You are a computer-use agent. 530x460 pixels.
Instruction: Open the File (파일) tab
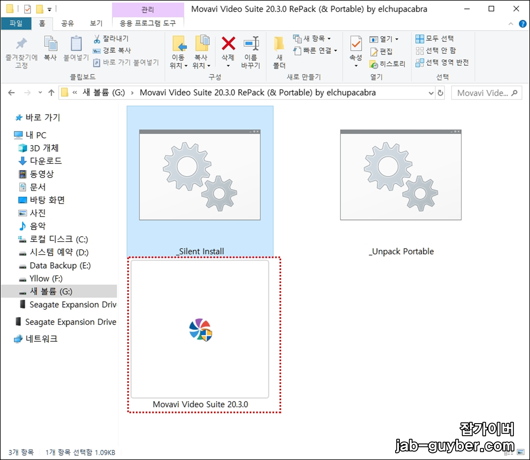click(x=16, y=23)
